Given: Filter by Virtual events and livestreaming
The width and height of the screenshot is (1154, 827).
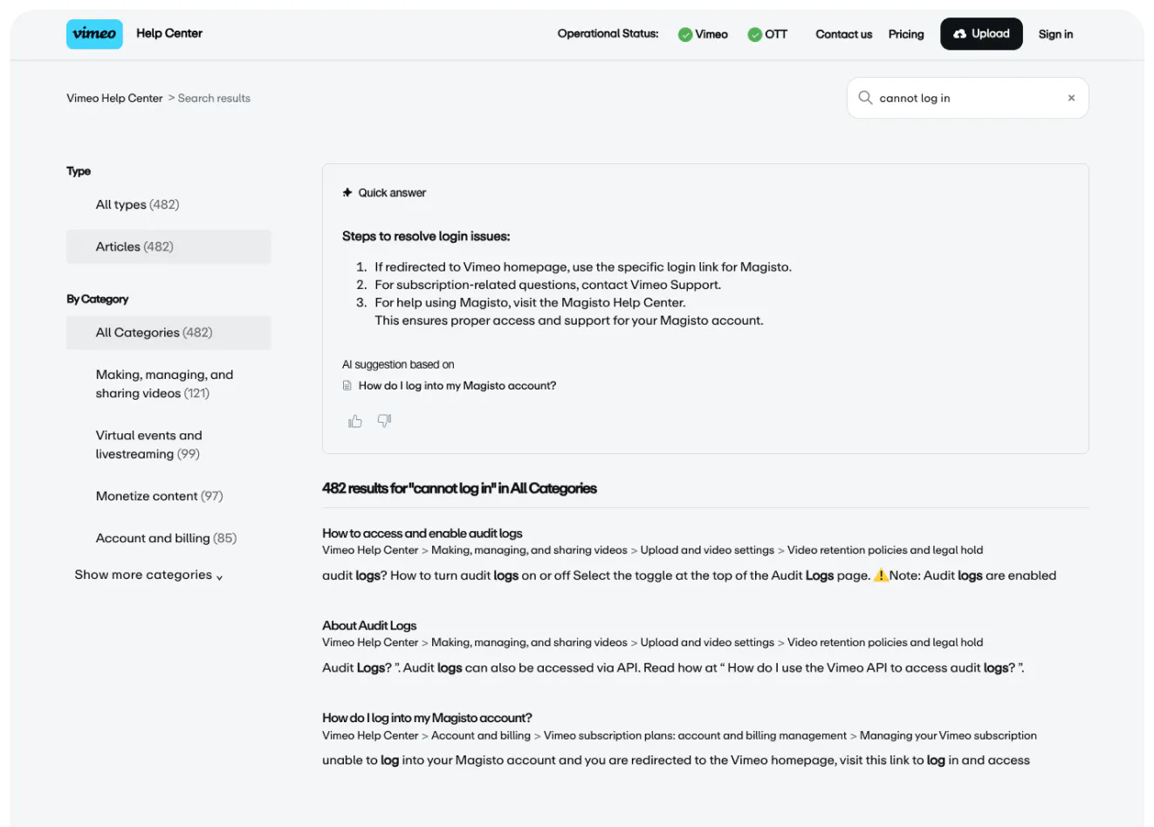Looking at the screenshot, I should [x=148, y=445].
